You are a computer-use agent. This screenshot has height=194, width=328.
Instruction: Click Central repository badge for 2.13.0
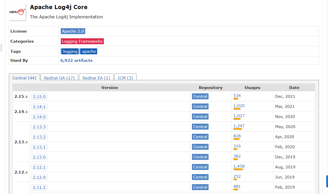point(200,157)
